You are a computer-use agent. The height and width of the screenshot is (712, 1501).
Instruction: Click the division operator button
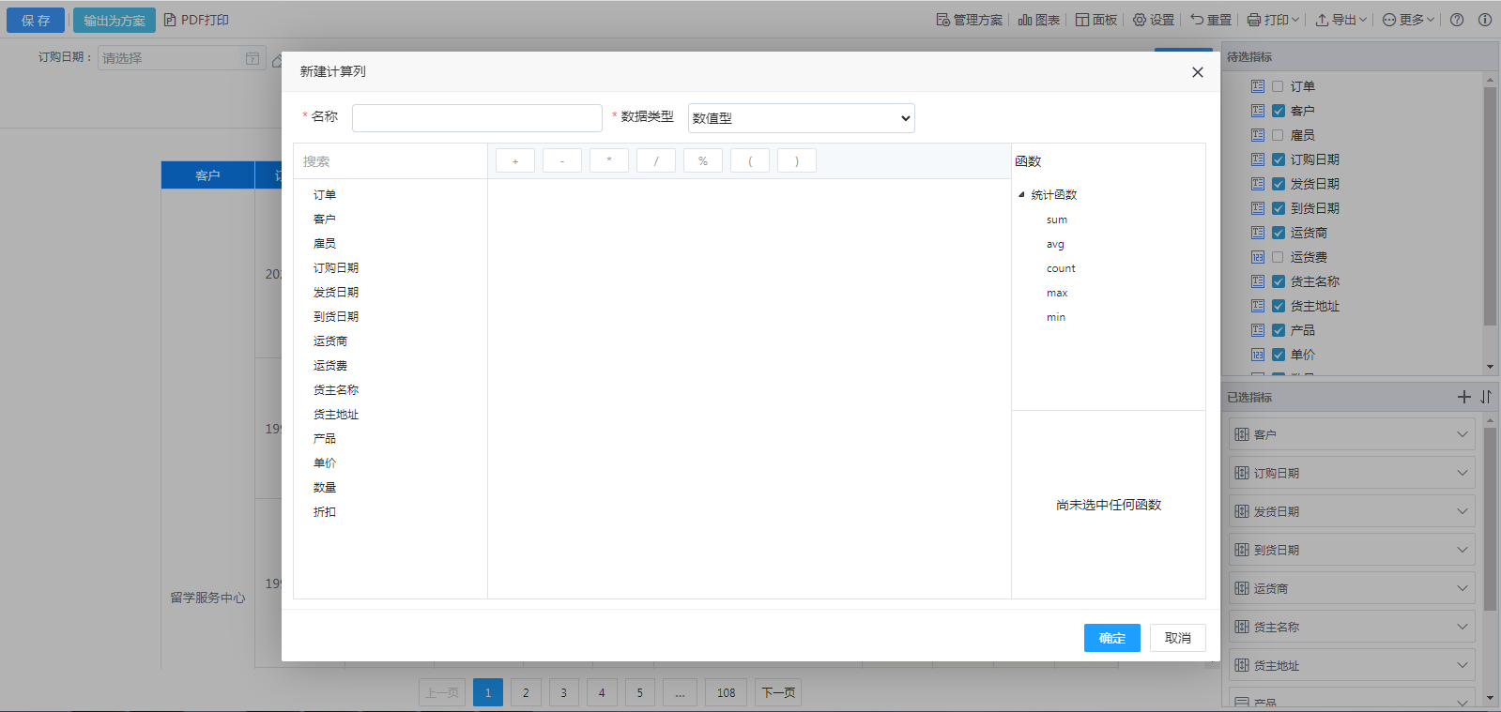point(656,161)
